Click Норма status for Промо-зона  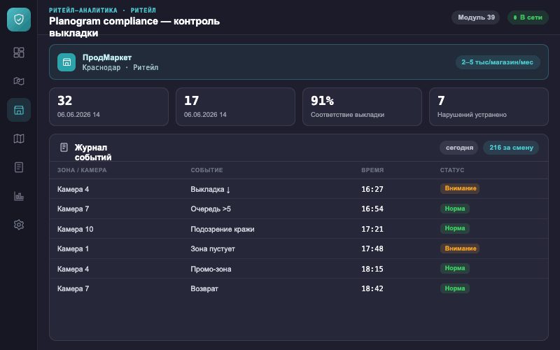click(454, 268)
